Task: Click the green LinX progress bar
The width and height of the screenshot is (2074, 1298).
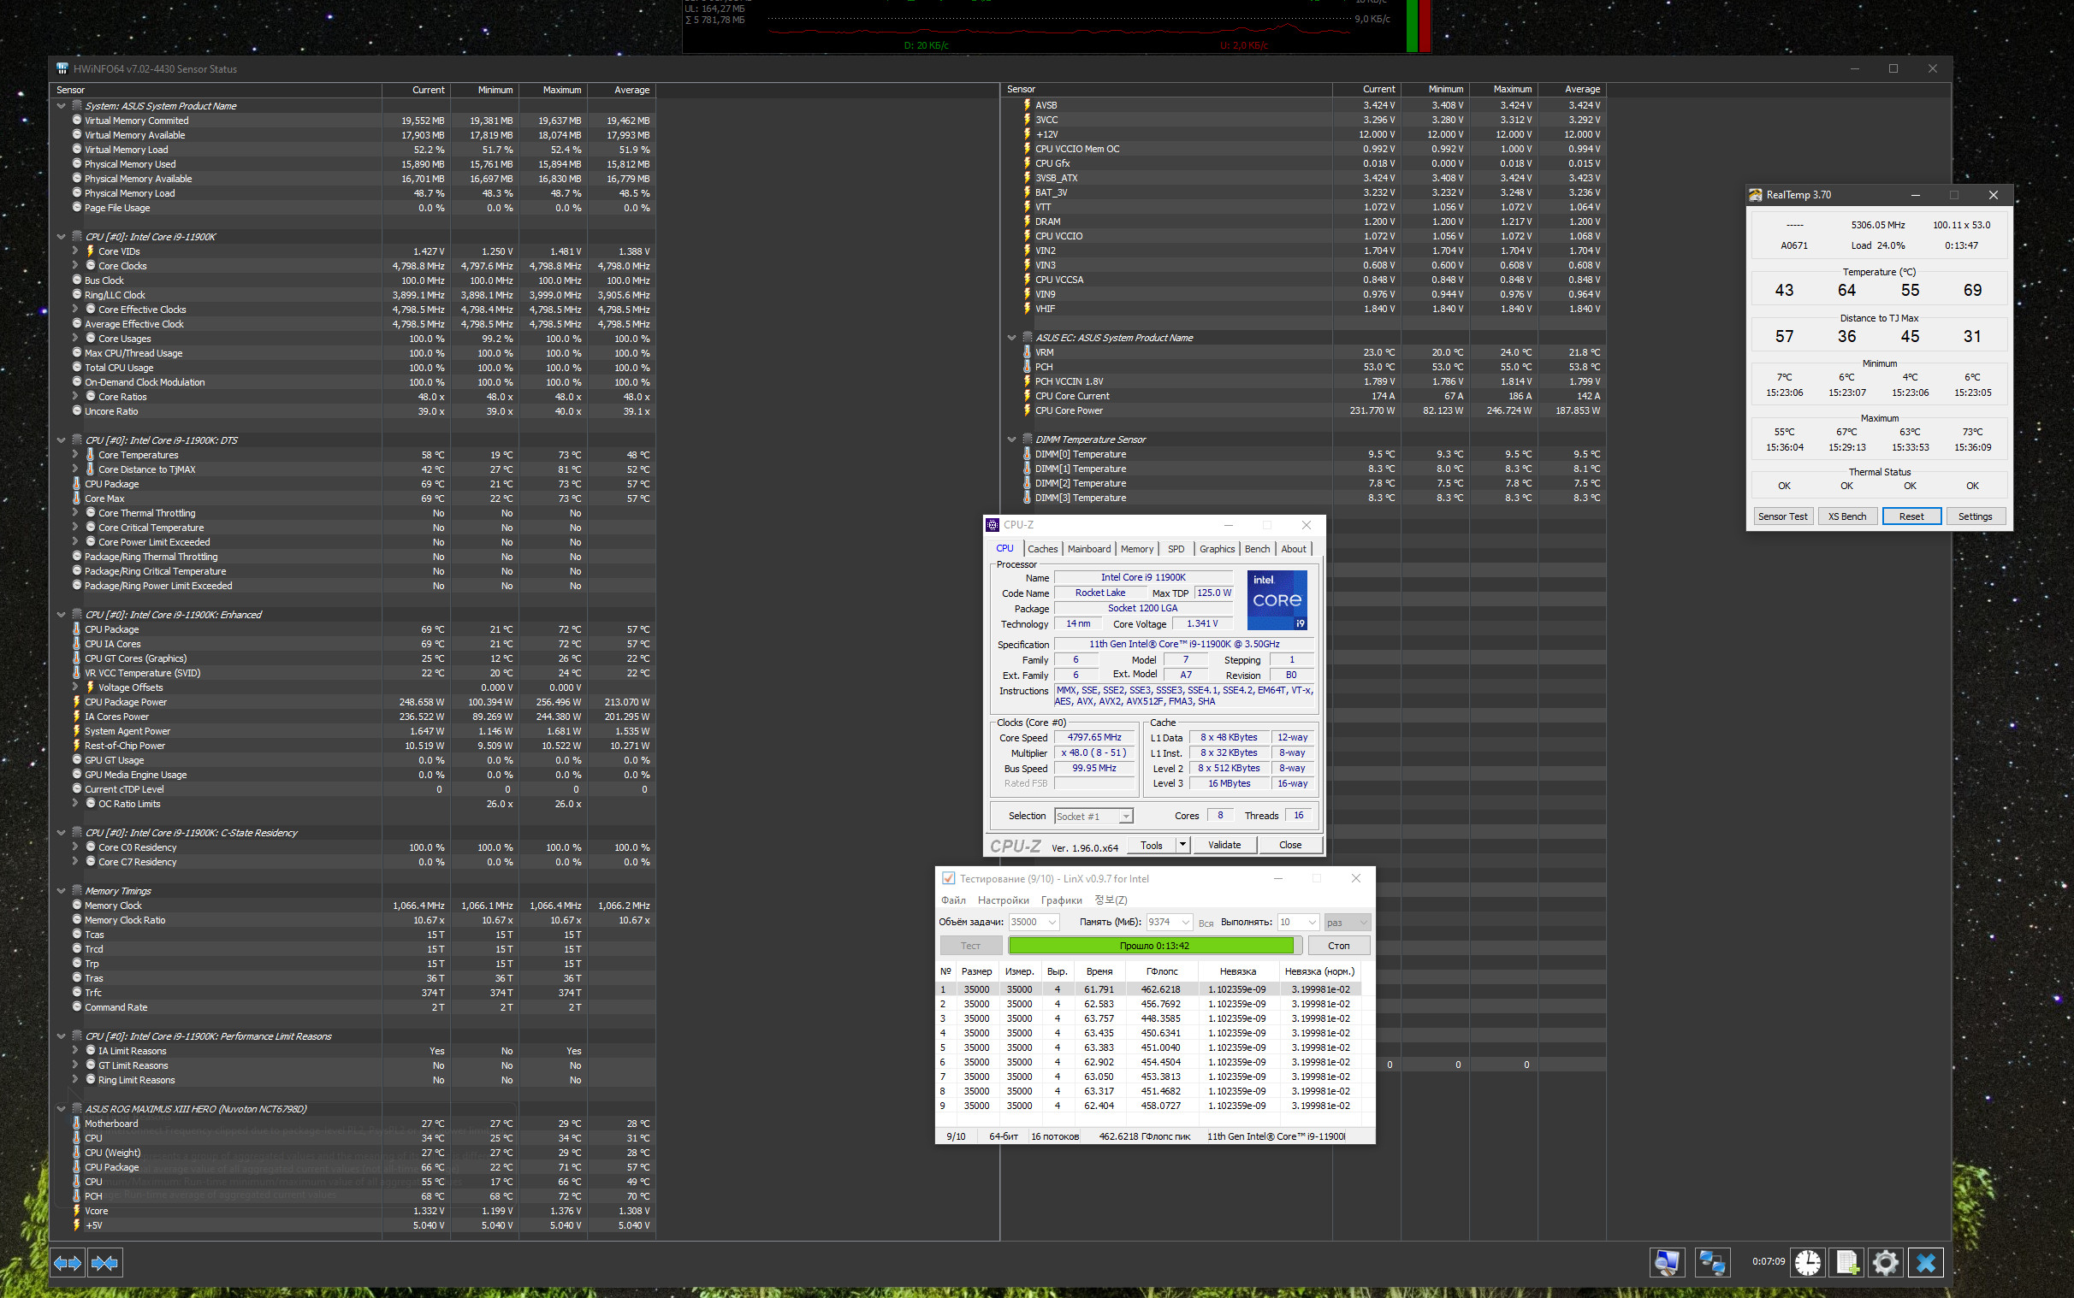Action: point(1151,946)
